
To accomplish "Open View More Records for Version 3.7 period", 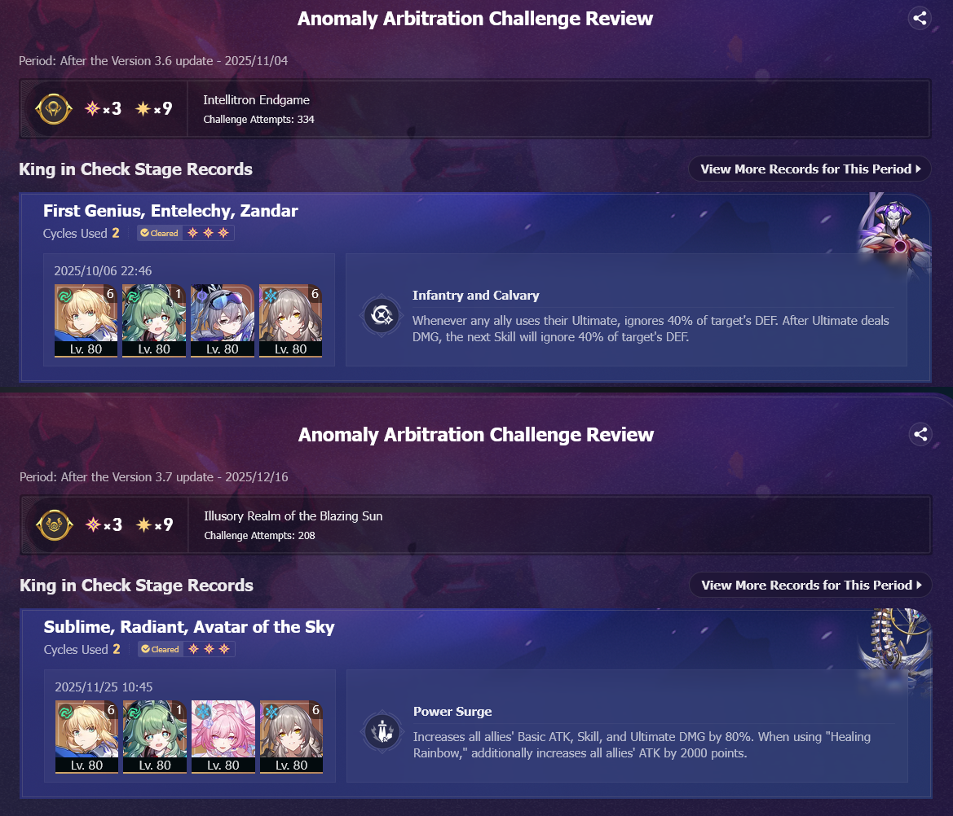I will coord(810,585).
